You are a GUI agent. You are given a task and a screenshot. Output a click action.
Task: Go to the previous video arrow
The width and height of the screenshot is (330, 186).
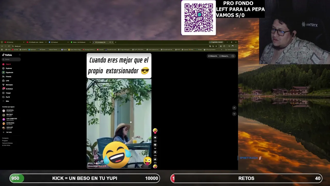(x=234, y=108)
